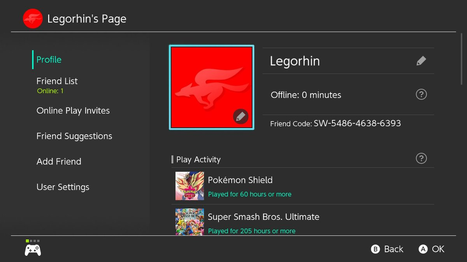467x262 pixels.
Task: Select the Profile menu item
Action: 49,59
